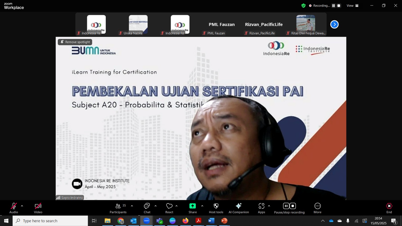Screen dimensions: 402x226
Task: Start camera with the Video button
Action: click(38, 208)
